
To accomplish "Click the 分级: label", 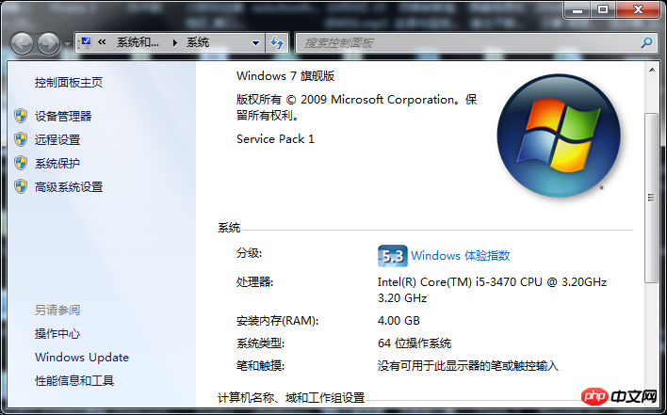I will [x=250, y=253].
